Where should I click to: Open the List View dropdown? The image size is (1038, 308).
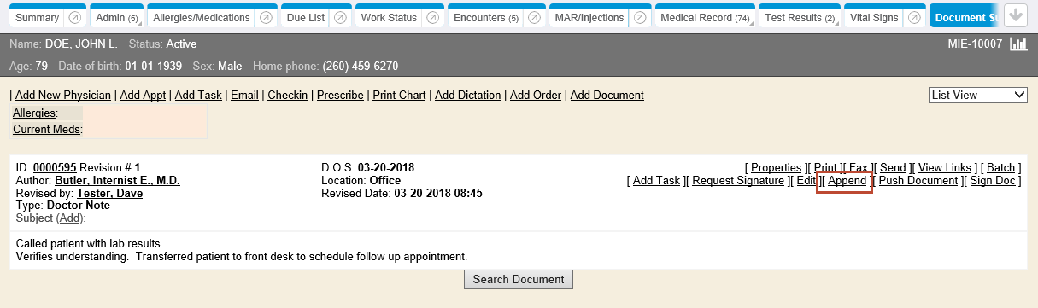pyautogui.click(x=978, y=96)
